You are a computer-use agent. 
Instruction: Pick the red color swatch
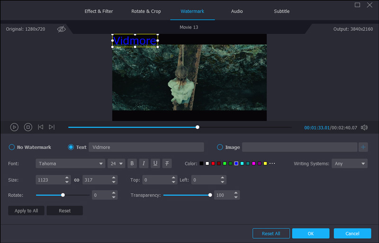[x=213, y=163]
